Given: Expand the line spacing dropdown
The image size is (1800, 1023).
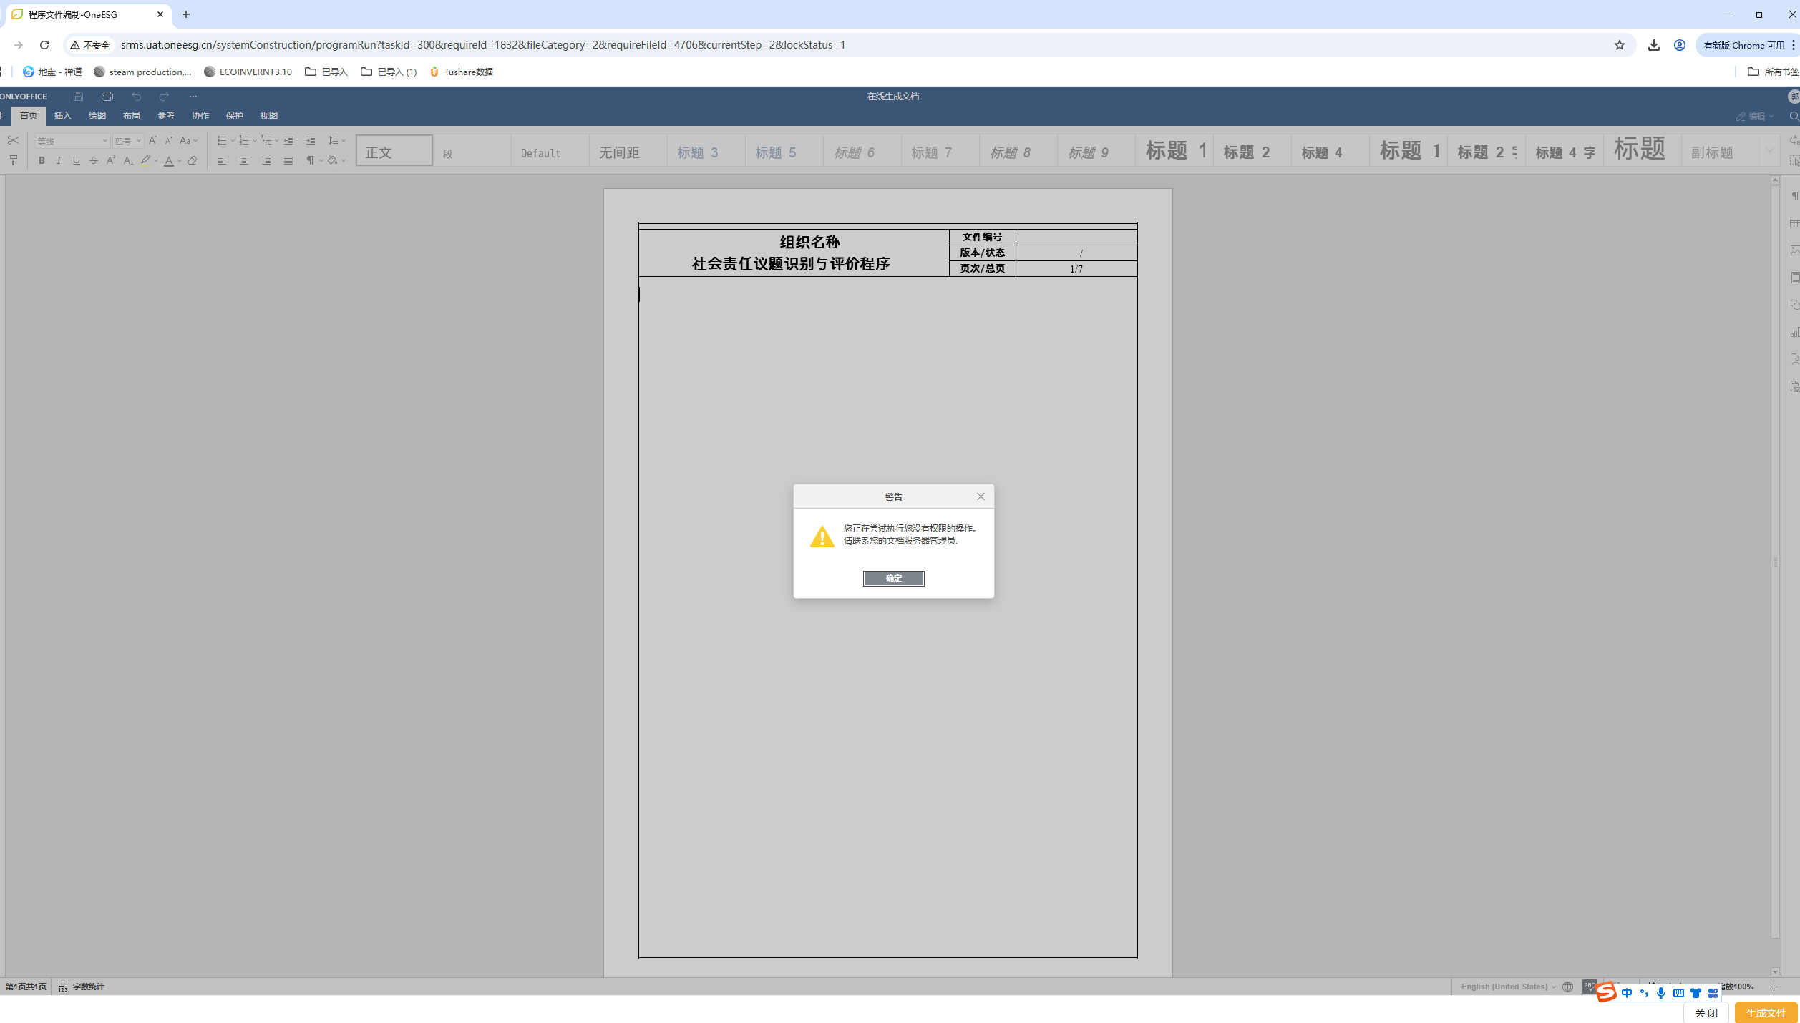Looking at the screenshot, I should coord(344,141).
